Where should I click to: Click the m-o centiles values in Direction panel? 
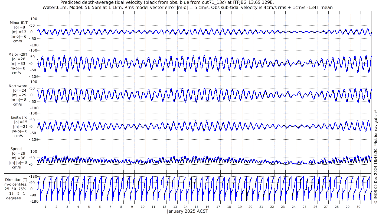point(17,193)
